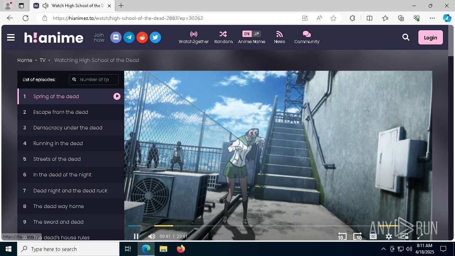Launch Firefox from taskbar
Image resolution: width=455 pixels, height=256 pixels.
(181, 249)
